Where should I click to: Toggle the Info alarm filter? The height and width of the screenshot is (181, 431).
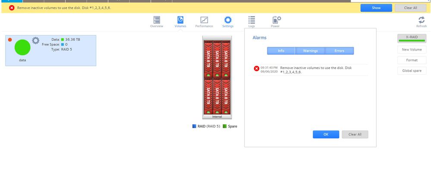pyautogui.click(x=281, y=51)
